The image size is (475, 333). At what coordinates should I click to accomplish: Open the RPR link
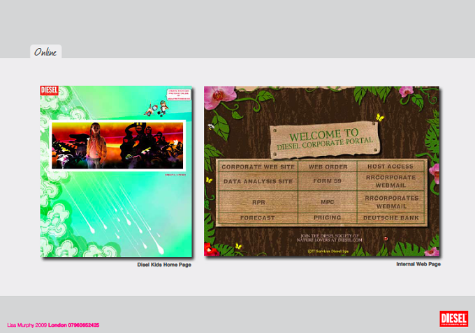(x=258, y=202)
